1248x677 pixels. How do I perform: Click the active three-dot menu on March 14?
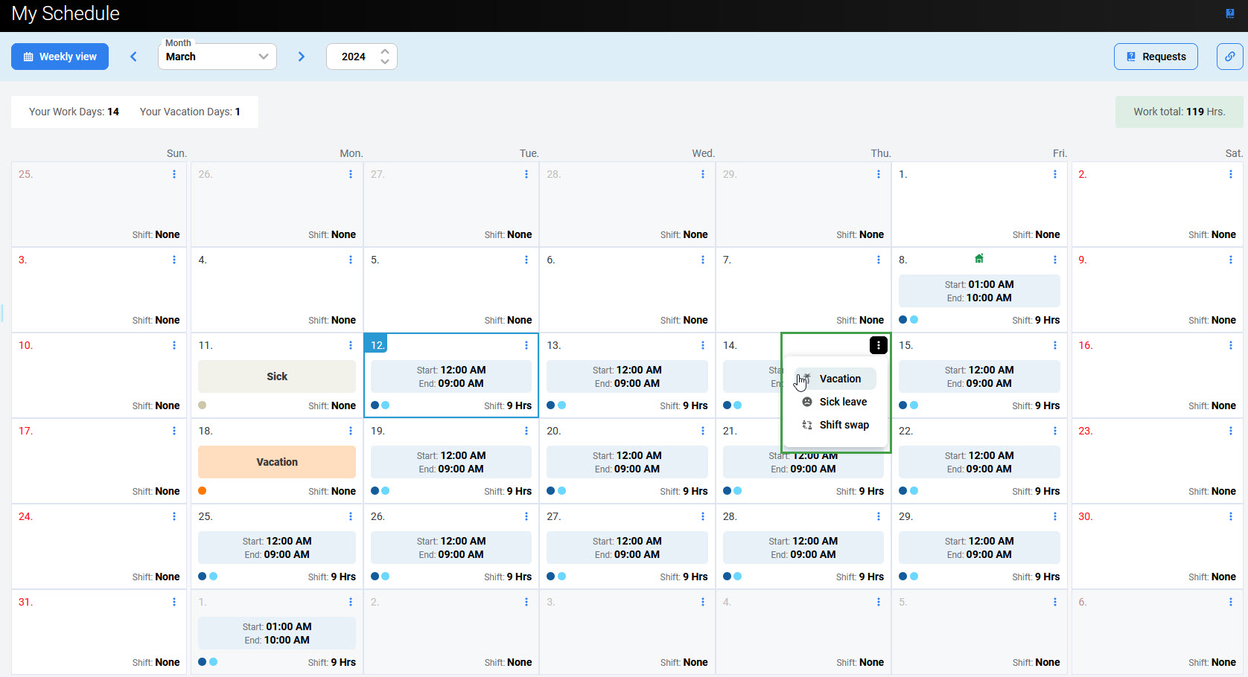click(879, 345)
